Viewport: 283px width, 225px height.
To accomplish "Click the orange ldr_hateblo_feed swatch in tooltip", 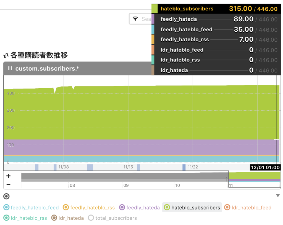I will tap(153, 50).
